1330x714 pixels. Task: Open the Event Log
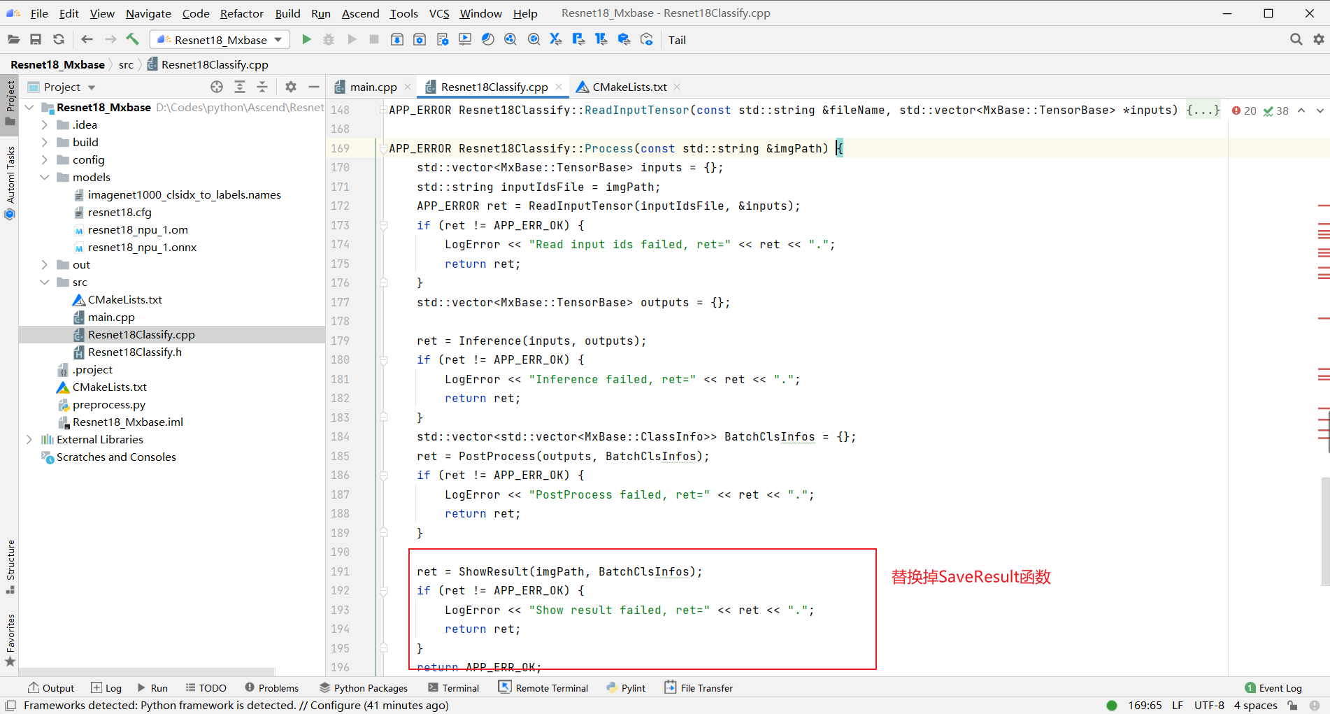(x=1273, y=688)
